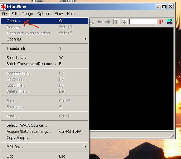Click the toolbar text input box
Viewport: 181px width, 159px height.
point(143,22)
